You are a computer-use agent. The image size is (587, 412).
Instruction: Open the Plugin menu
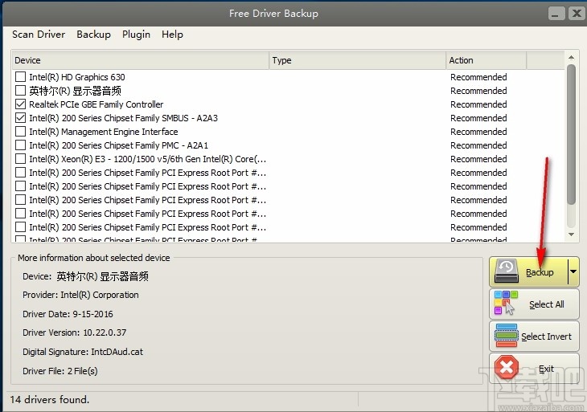tap(136, 35)
